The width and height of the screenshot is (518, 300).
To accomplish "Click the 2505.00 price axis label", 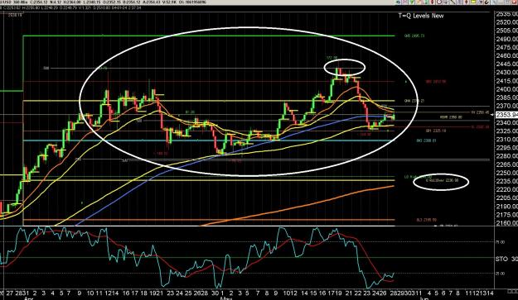I will click(506, 31).
